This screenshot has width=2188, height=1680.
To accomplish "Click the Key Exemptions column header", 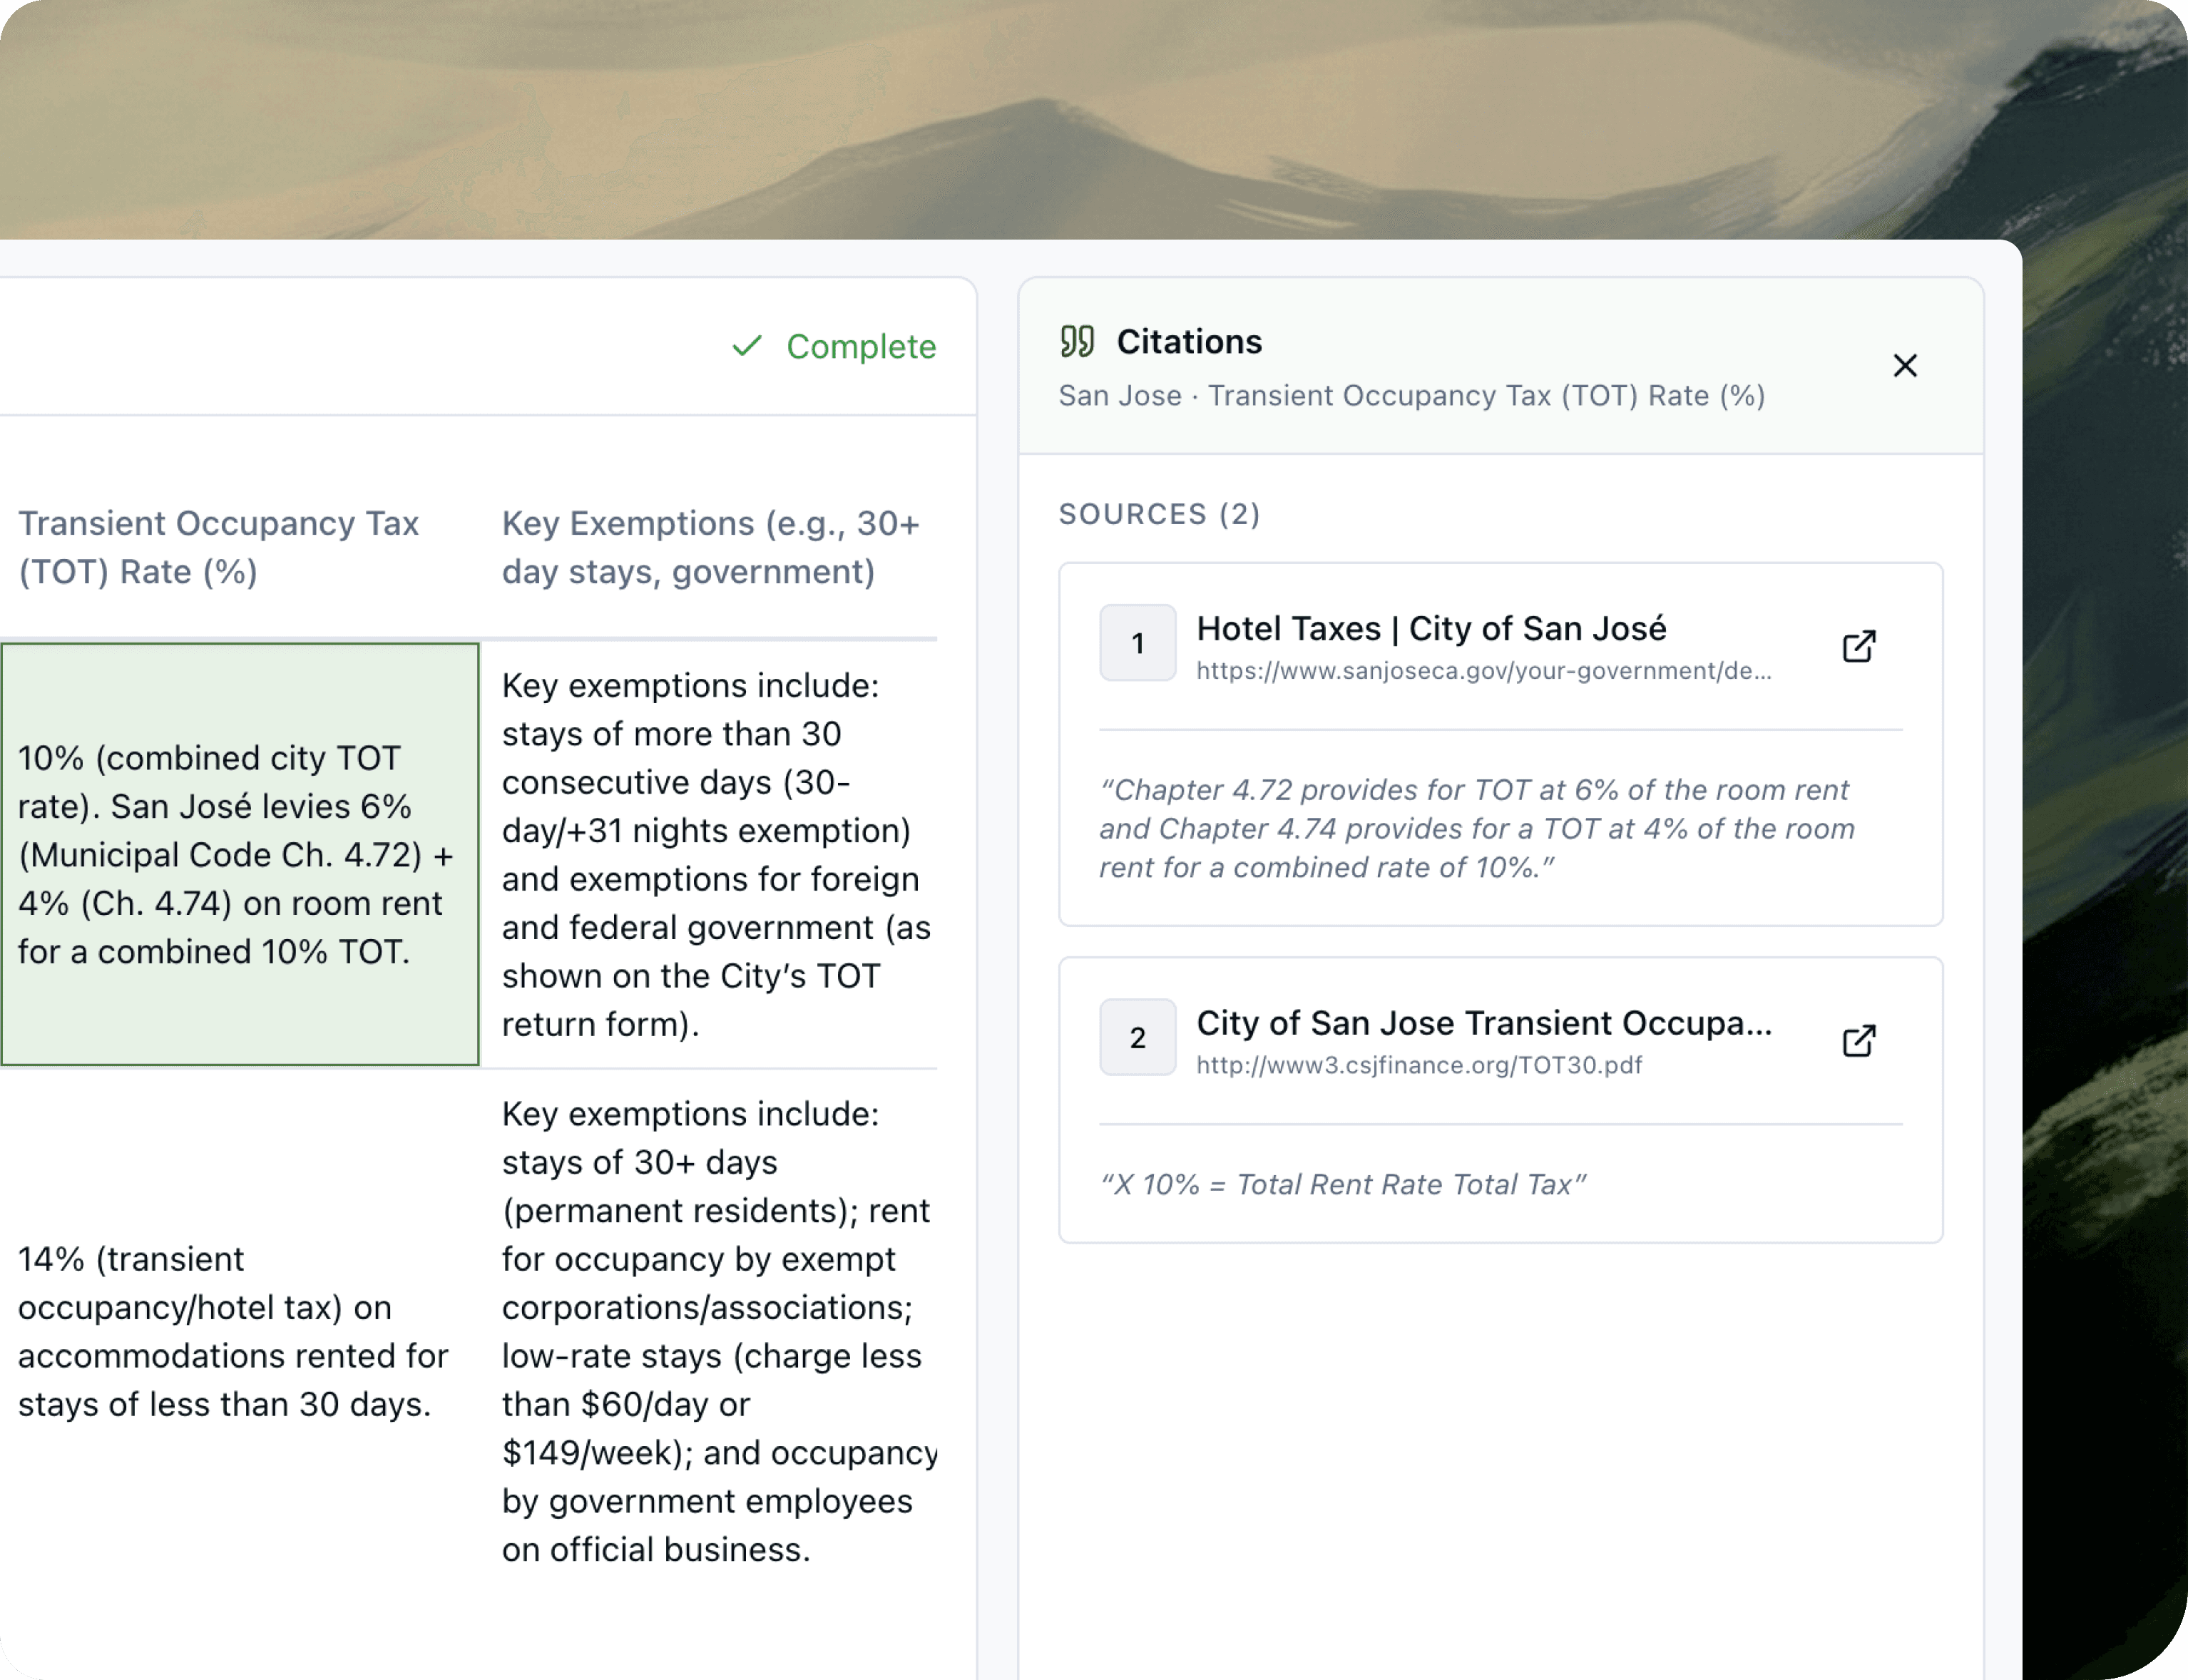I will (710, 547).
